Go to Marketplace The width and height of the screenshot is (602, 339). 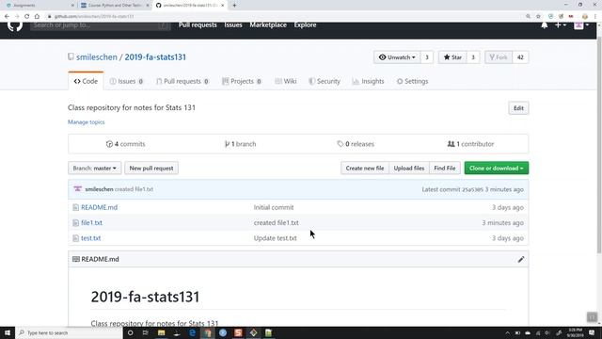coord(268,25)
